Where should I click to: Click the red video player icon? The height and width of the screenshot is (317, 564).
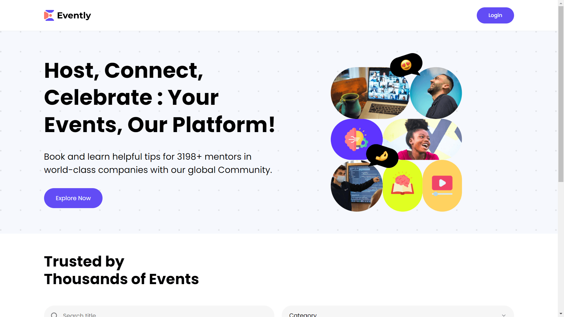442,186
